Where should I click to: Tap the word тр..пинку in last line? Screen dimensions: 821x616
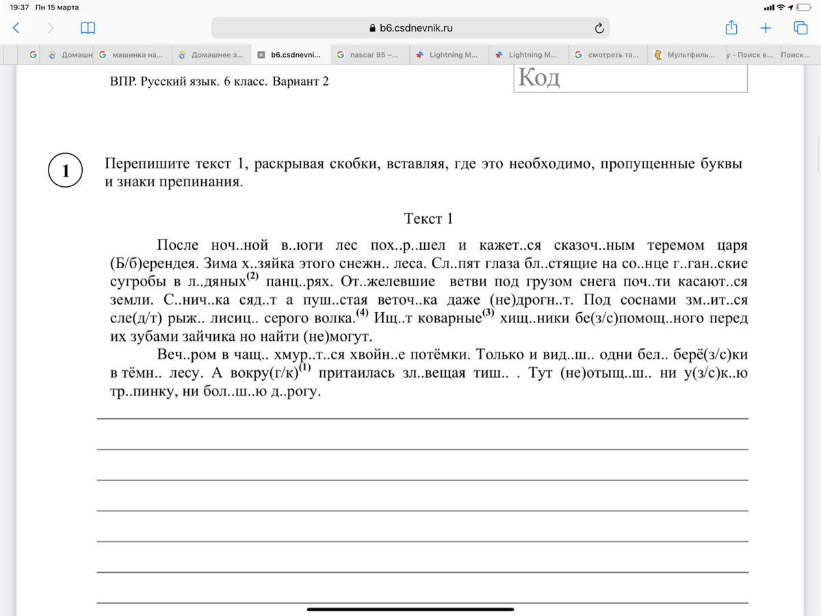click(x=141, y=392)
